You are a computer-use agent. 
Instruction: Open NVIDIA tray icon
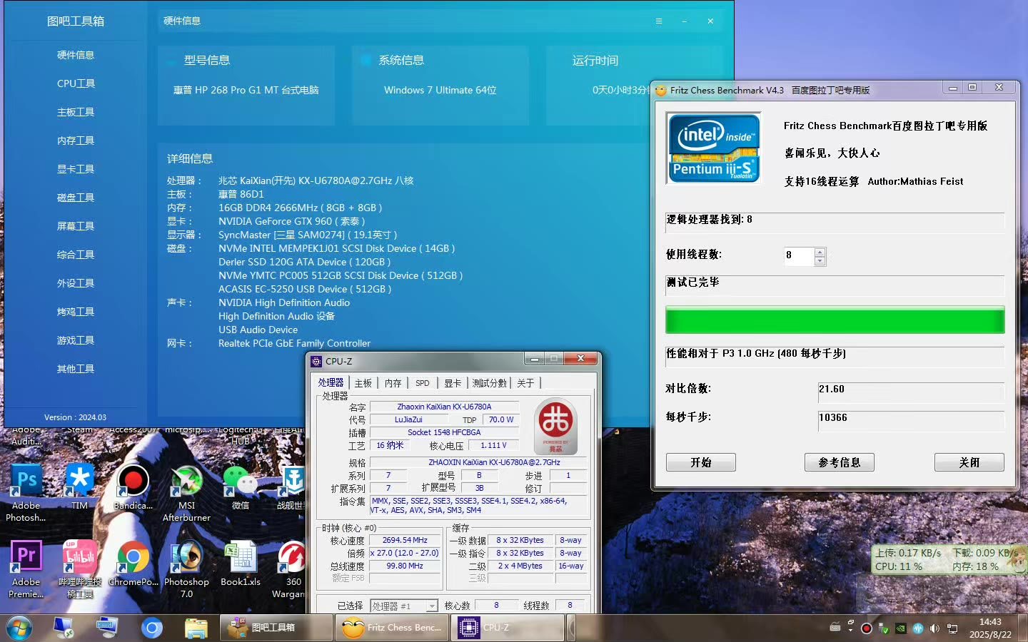pyautogui.click(x=901, y=628)
